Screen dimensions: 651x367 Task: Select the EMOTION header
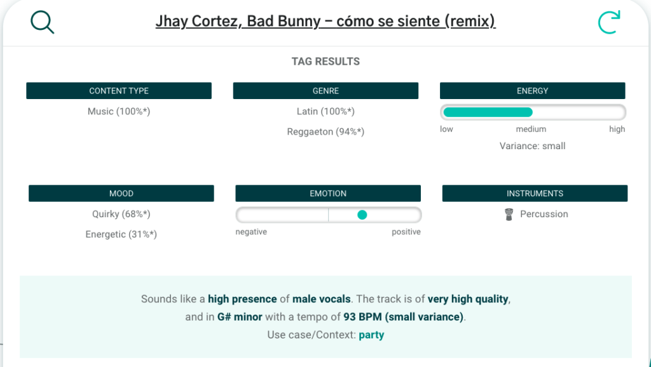coord(328,193)
